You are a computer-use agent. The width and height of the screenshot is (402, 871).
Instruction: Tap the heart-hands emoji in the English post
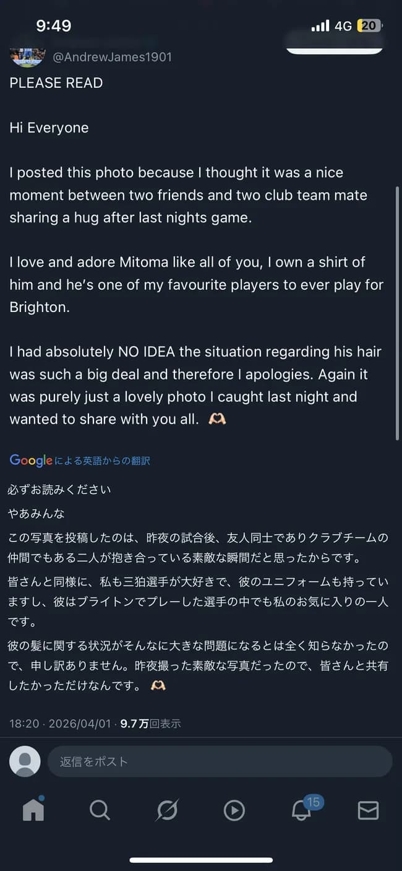pos(217,418)
